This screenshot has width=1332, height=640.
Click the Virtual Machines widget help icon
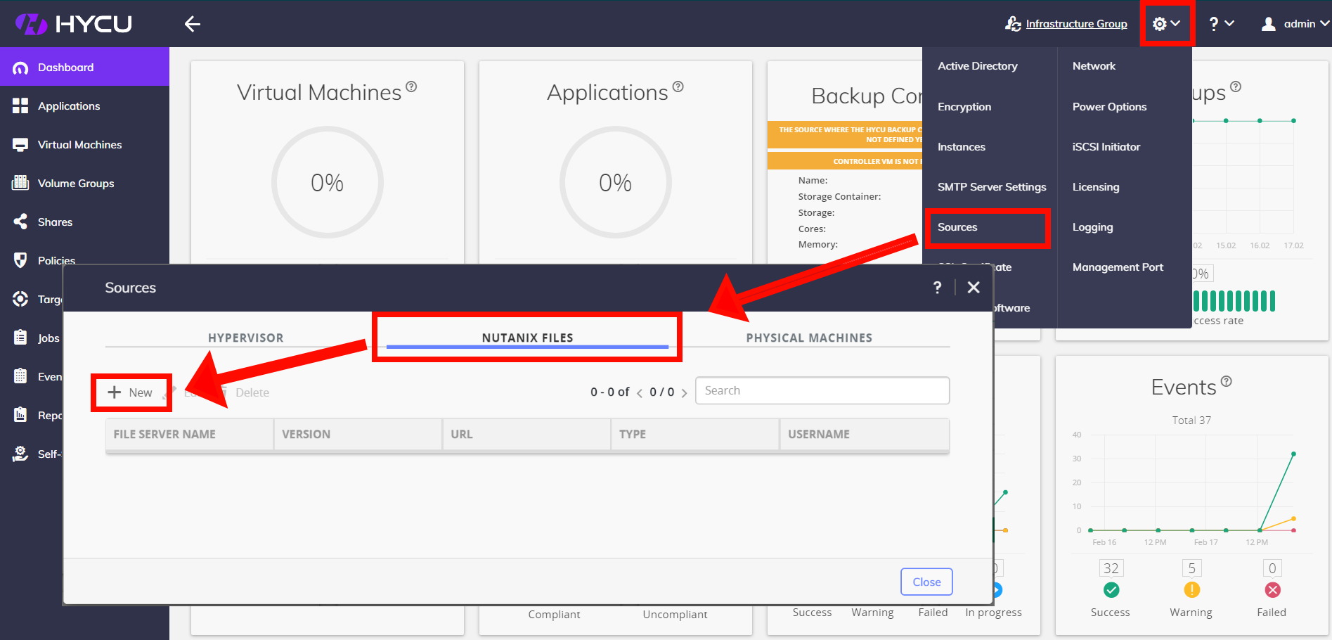(412, 87)
